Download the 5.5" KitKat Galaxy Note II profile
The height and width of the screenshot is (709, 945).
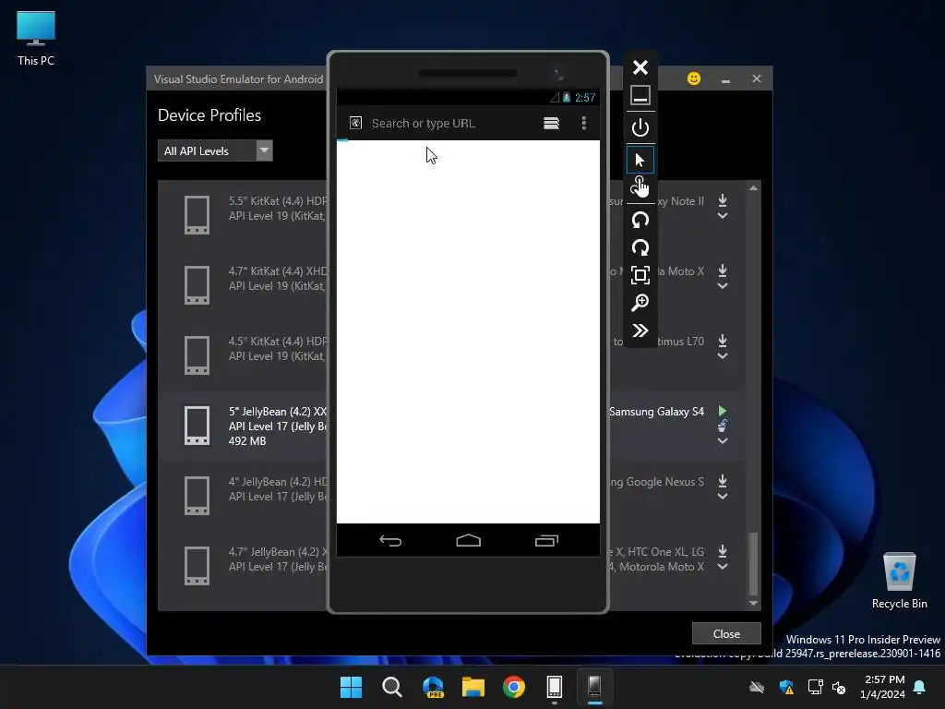coord(723,200)
